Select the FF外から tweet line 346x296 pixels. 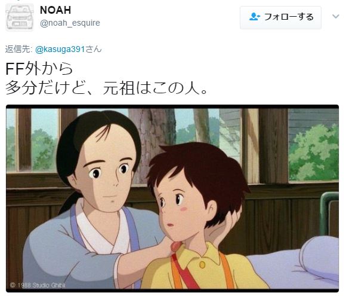(39, 69)
